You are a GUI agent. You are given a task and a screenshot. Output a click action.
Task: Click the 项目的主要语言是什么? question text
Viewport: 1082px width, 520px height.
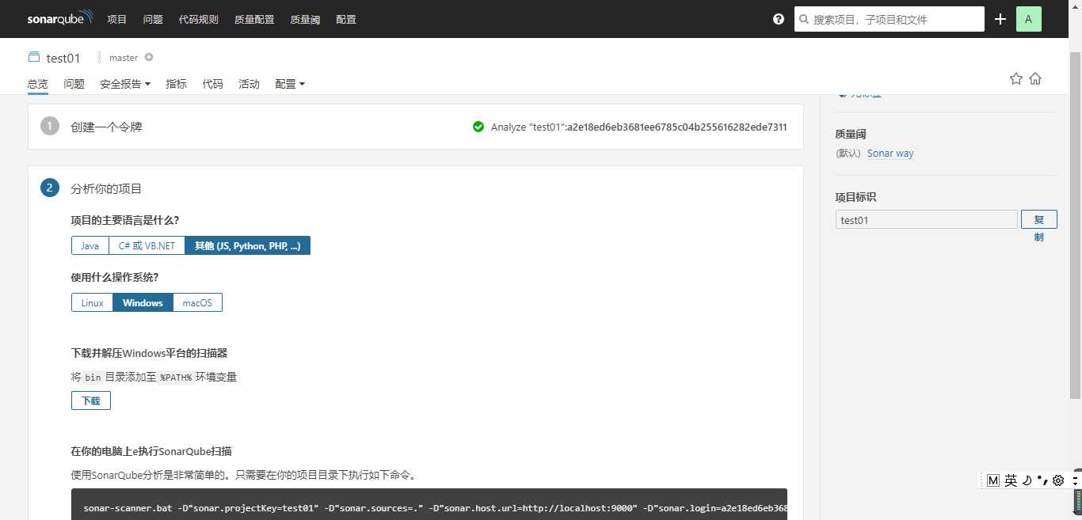click(125, 220)
